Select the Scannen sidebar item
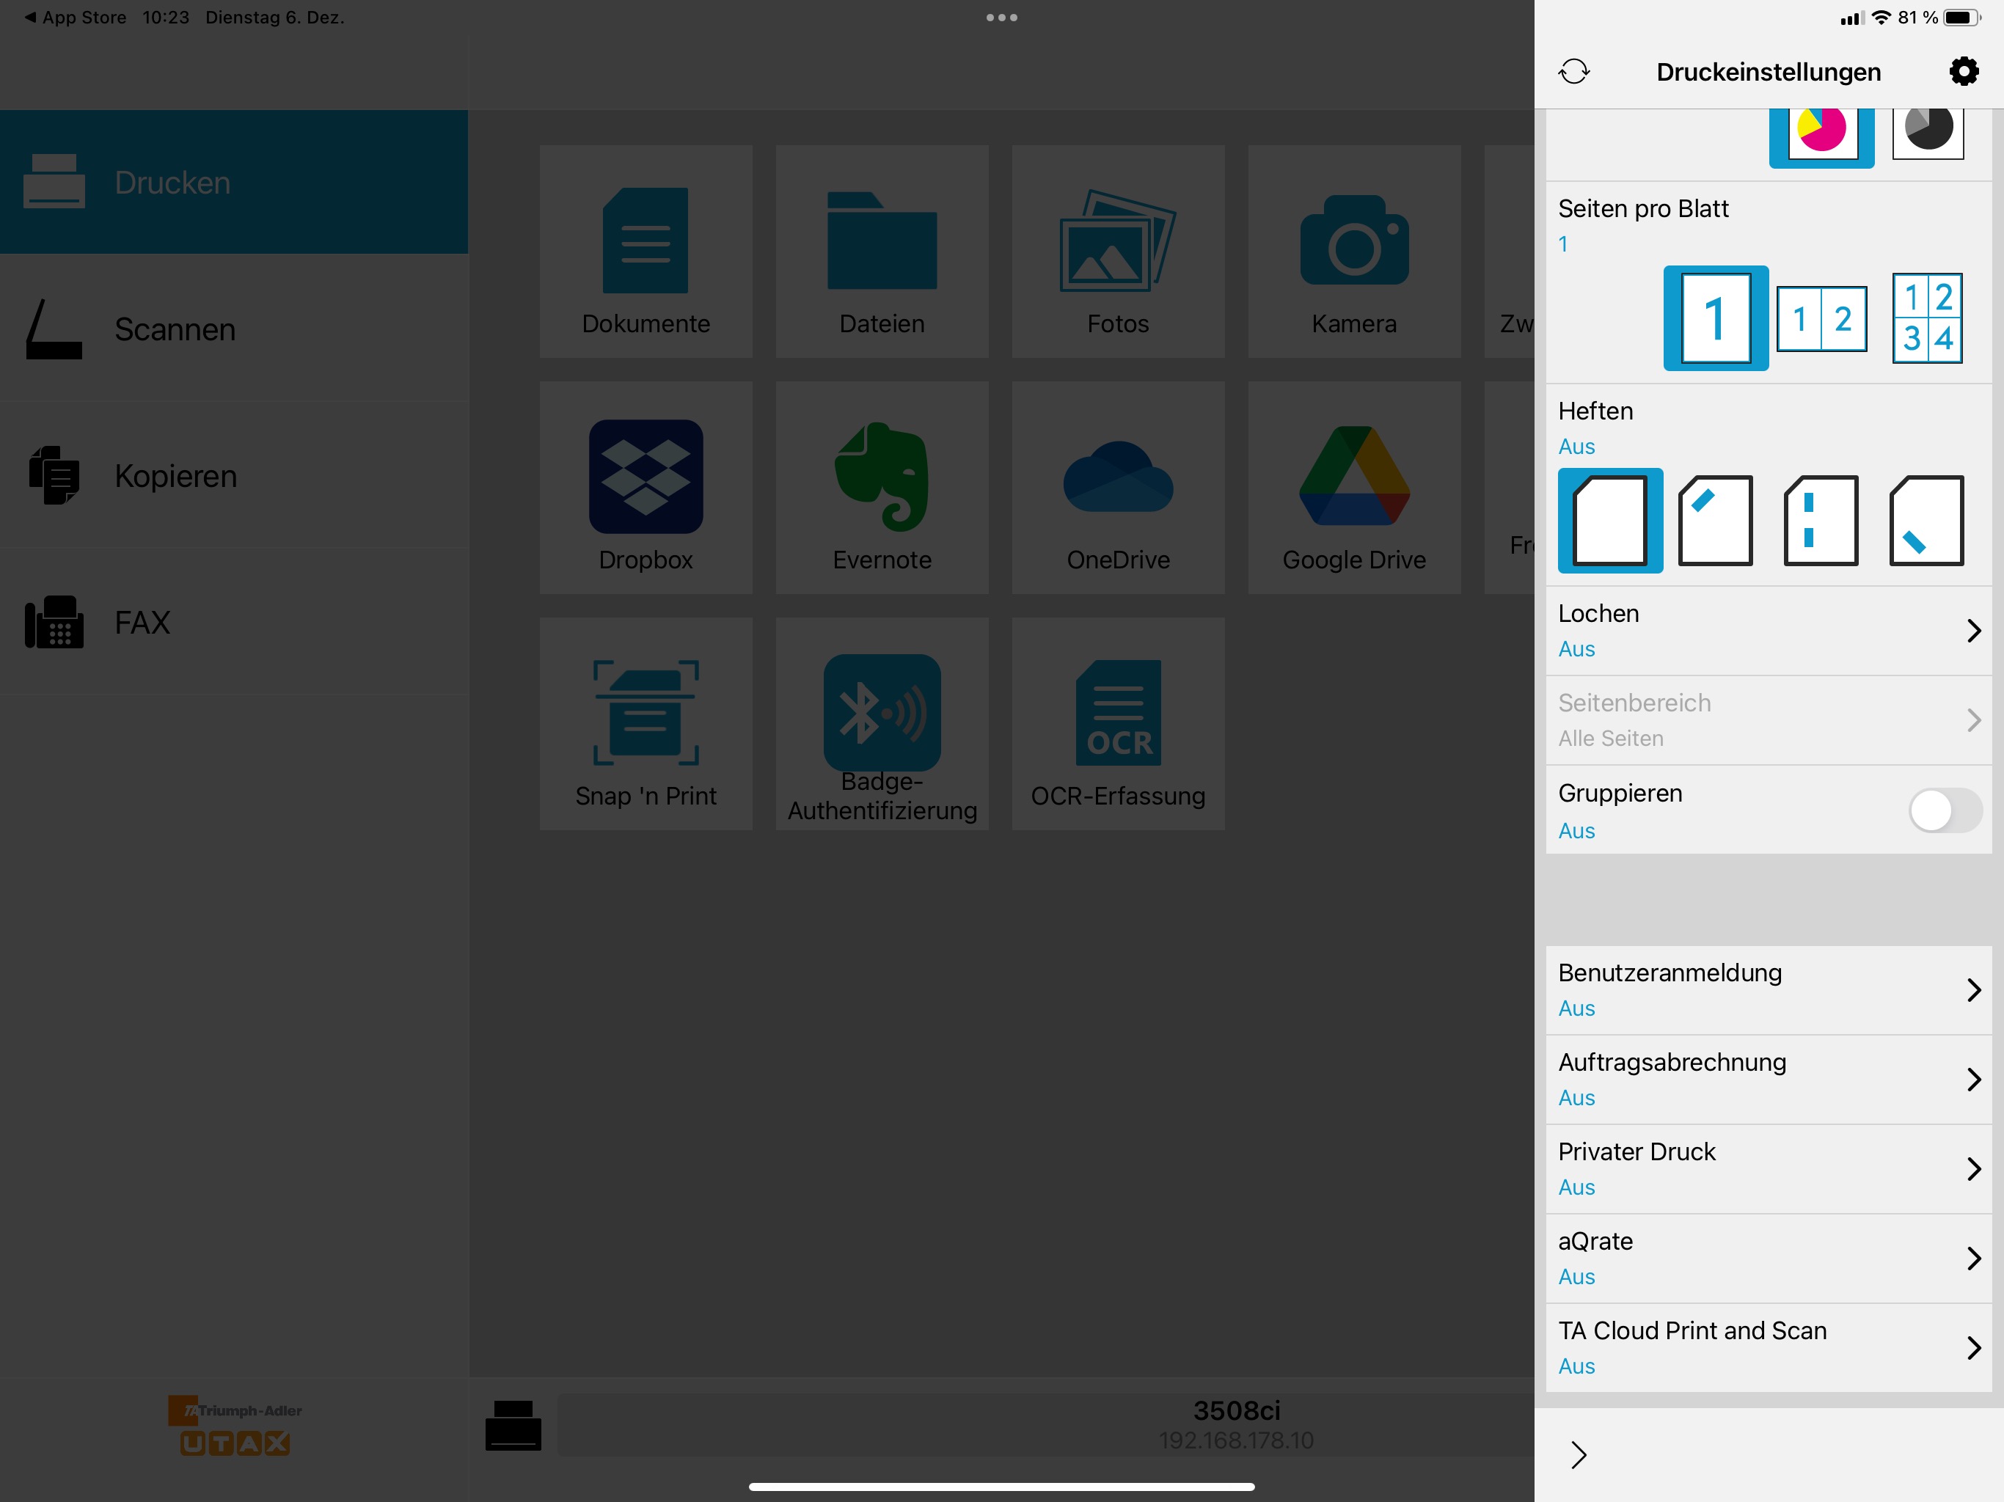This screenshot has width=2004, height=1502. pyautogui.click(x=234, y=329)
